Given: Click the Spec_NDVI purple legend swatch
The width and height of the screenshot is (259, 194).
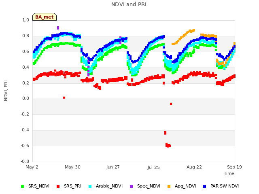Looking at the screenshot, I should (131, 186).
